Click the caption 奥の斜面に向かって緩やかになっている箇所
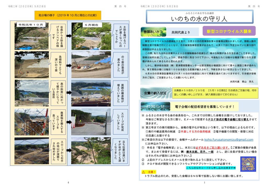Screen dimensions: 268x189 coord(58,93)
